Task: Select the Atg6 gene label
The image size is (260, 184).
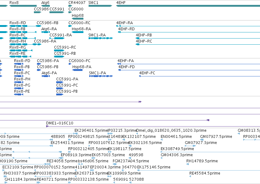Action: coord(45,3)
